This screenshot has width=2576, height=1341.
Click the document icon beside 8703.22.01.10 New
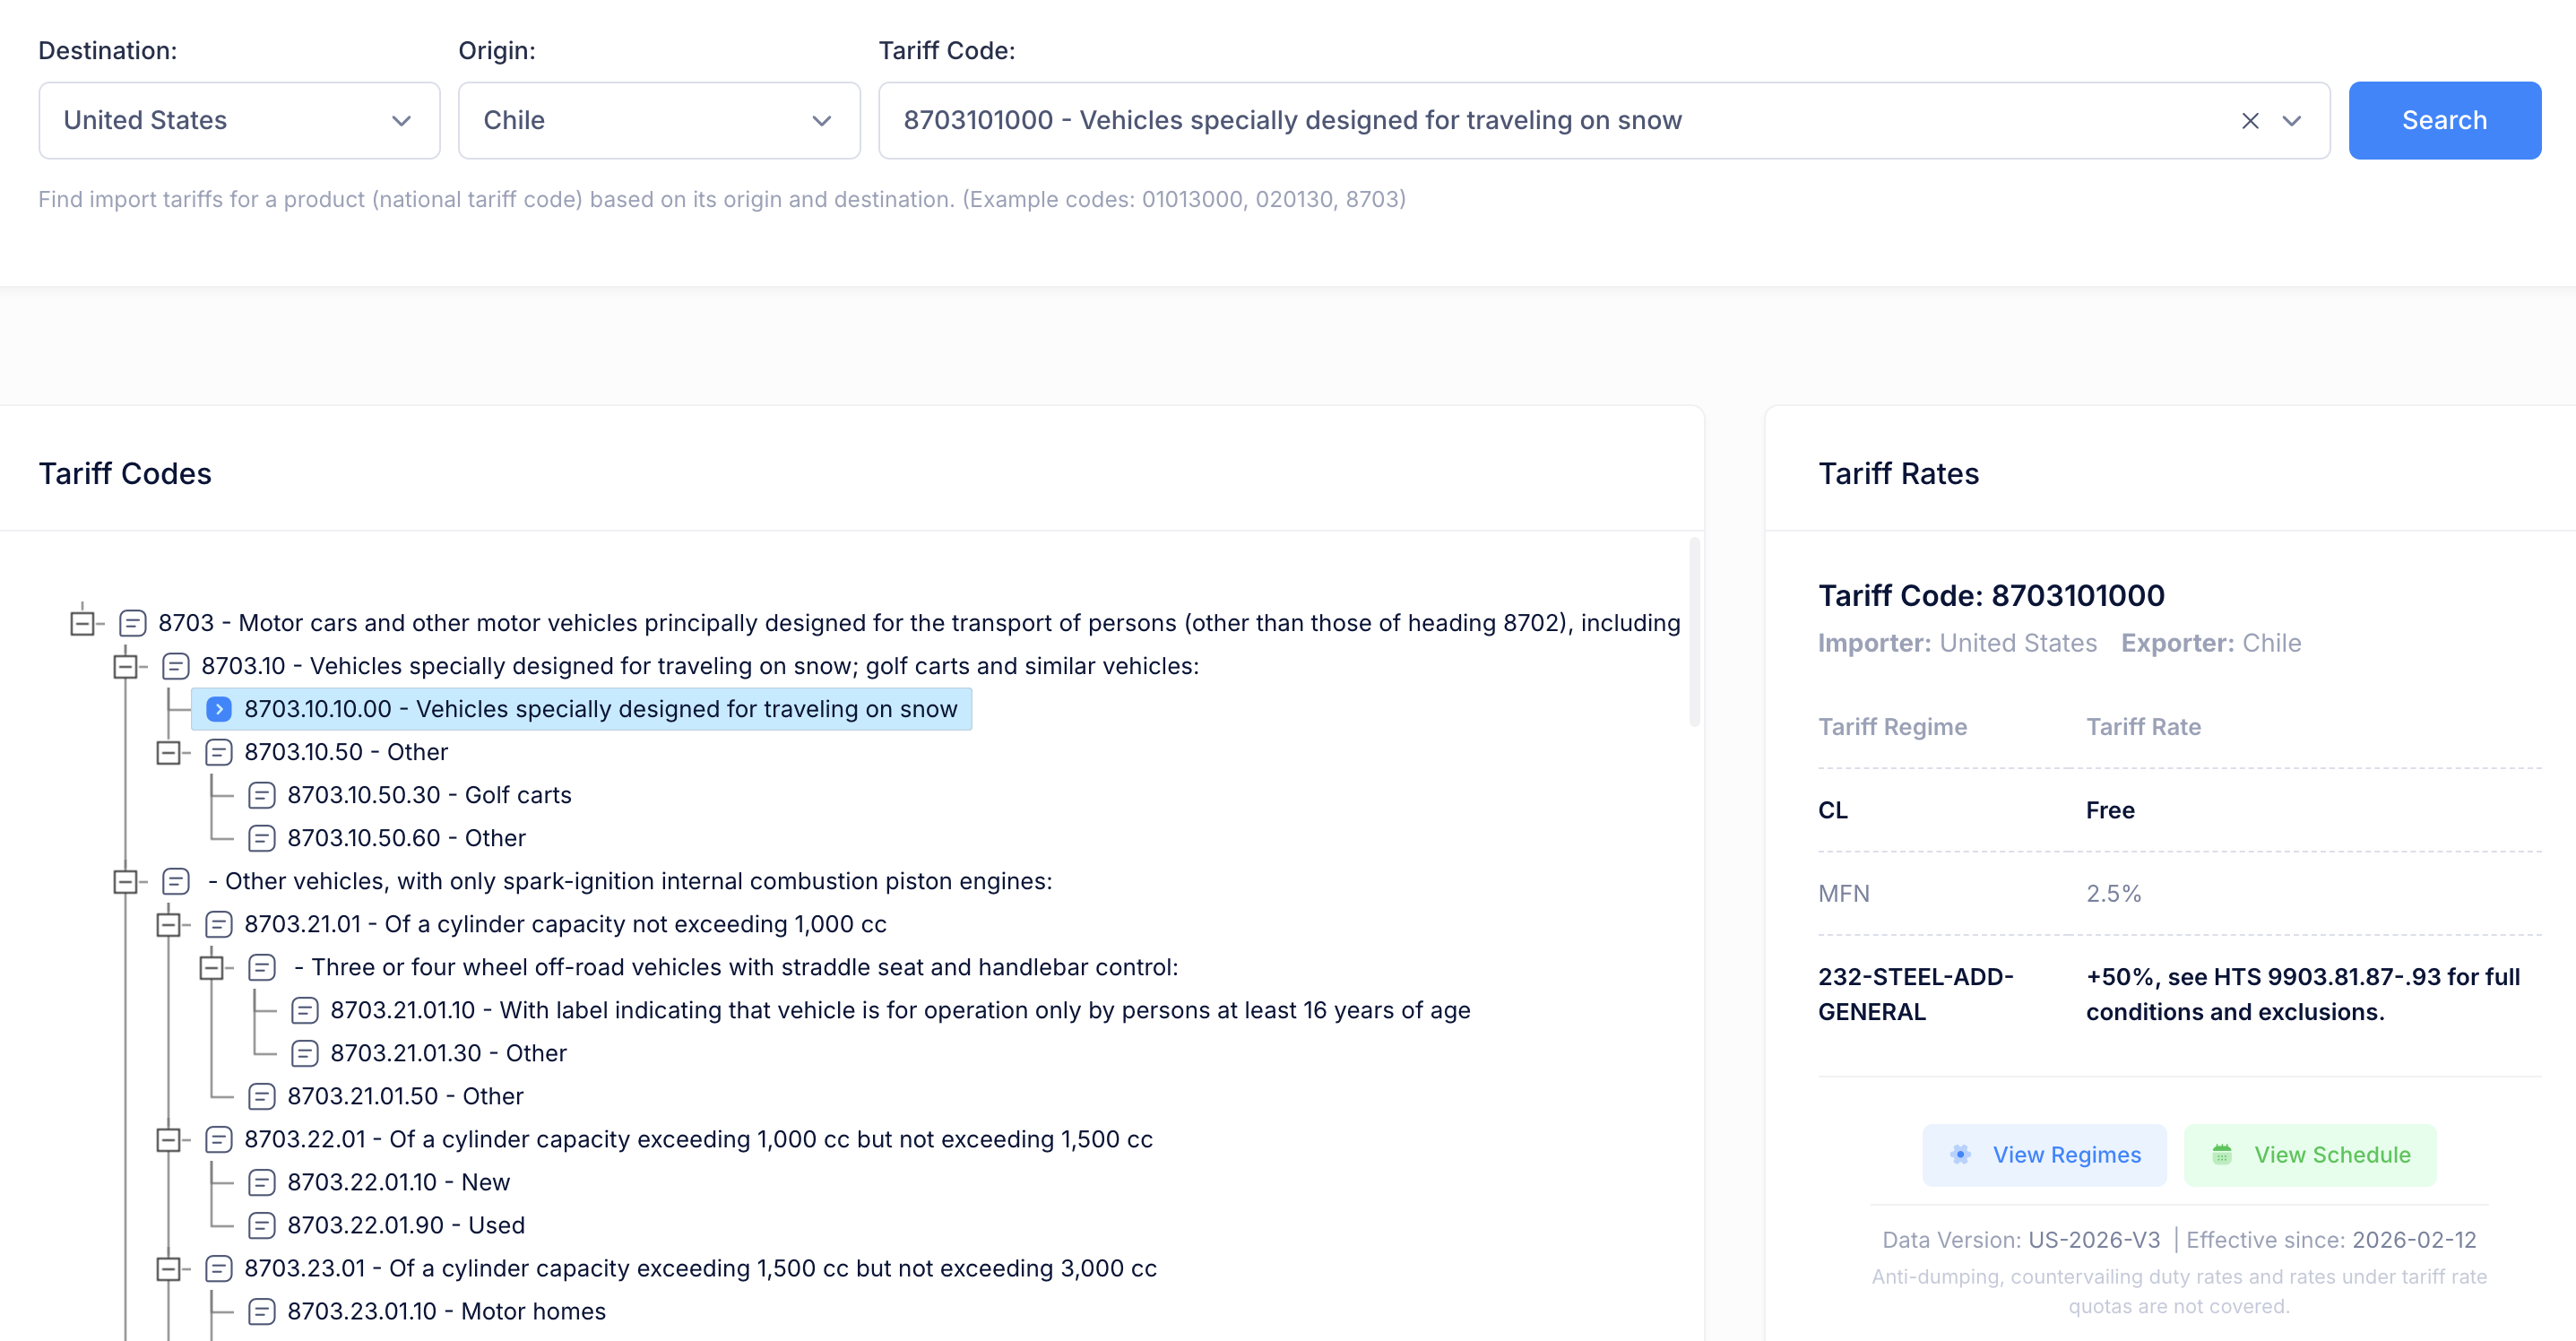click(261, 1182)
